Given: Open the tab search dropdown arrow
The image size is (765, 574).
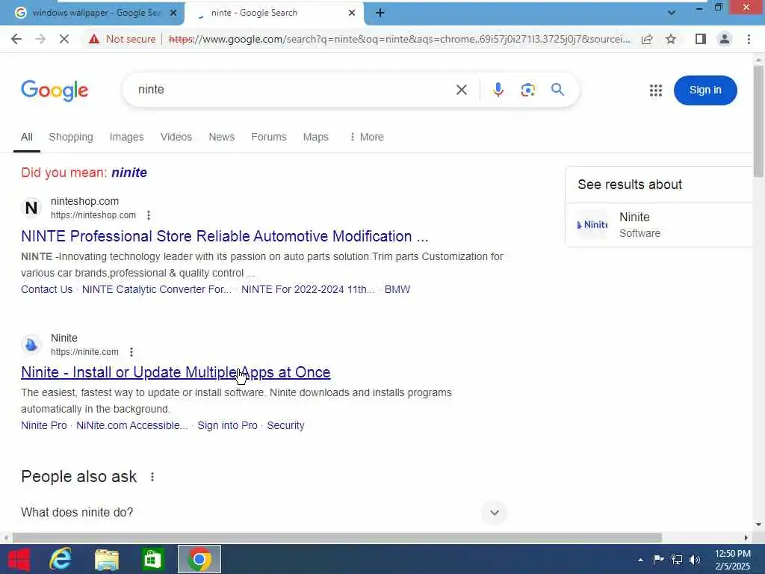Looking at the screenshot, I should [672, 13].
